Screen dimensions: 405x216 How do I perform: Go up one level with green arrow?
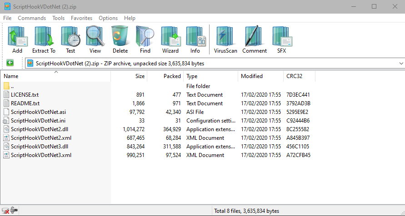[x=10, y=63]
